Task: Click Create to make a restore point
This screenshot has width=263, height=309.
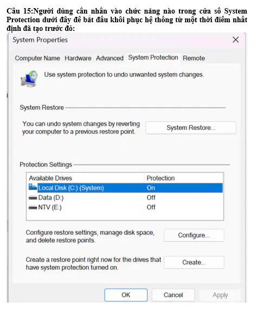Action: point(194,262)
